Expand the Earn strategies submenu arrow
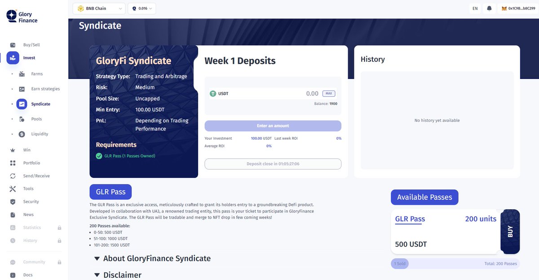 click(12, 89)
